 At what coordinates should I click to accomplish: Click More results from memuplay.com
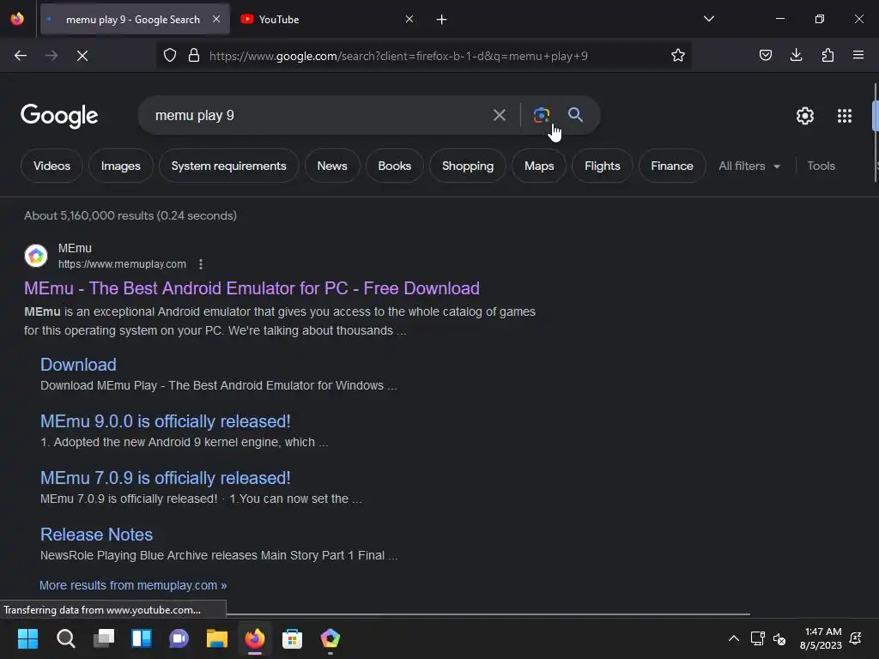coord(133,585)
